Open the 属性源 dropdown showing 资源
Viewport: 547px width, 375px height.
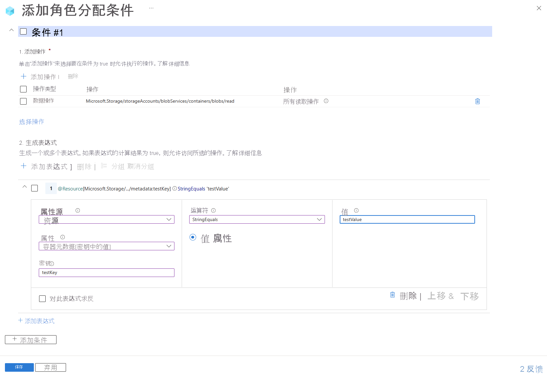[x=106, y=219]
